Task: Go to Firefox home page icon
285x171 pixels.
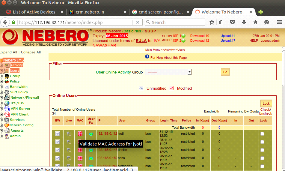Action: point(255,22)
